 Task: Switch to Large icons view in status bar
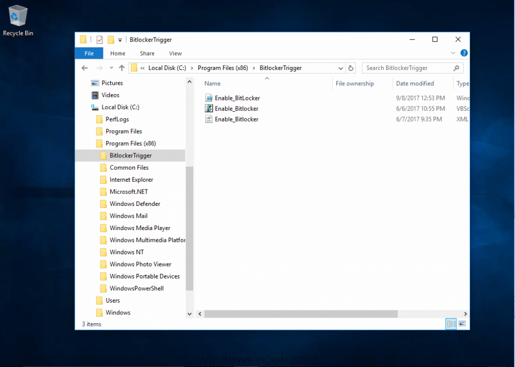click(462, 324)
